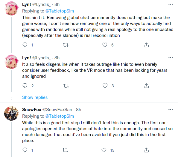Image resolution: width=178 pixels, height=157 pixels.
Task: Reply to Lyn's tweet about VR mode
Action: 25,86
